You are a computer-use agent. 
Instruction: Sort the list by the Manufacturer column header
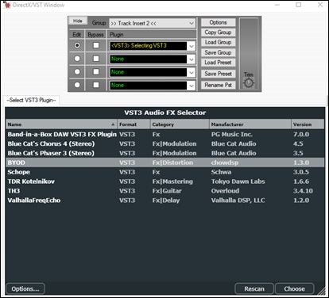pyautogui.click(x=250, y=124)
